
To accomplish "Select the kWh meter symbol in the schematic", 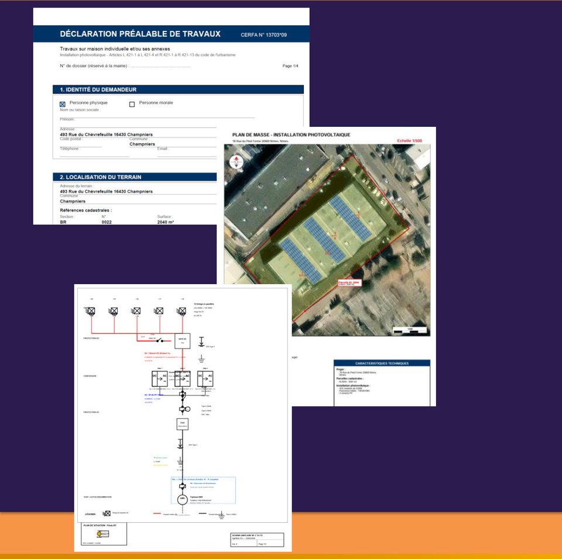I will coord(182,499).
